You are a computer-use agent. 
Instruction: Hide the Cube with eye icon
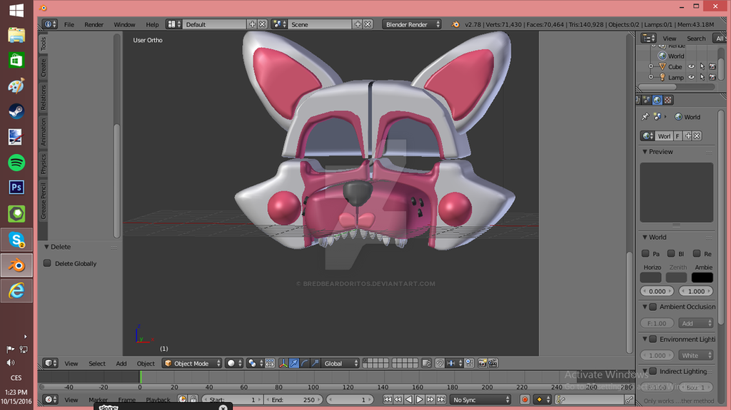click(691, 66)
